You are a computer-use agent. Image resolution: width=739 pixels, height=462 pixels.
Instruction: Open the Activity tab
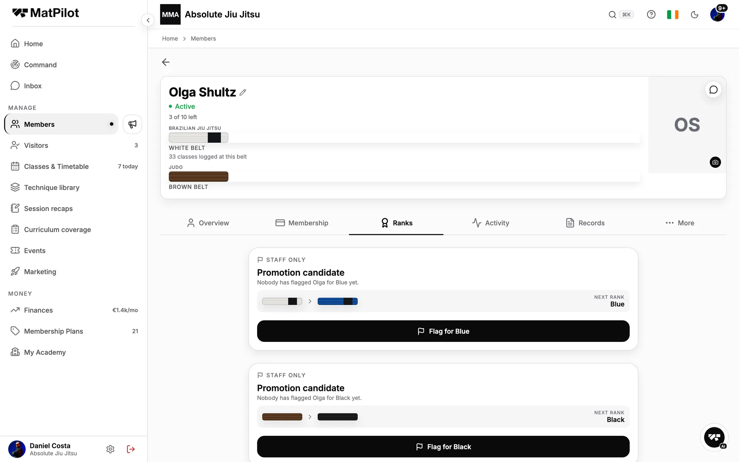coord(490,223)
